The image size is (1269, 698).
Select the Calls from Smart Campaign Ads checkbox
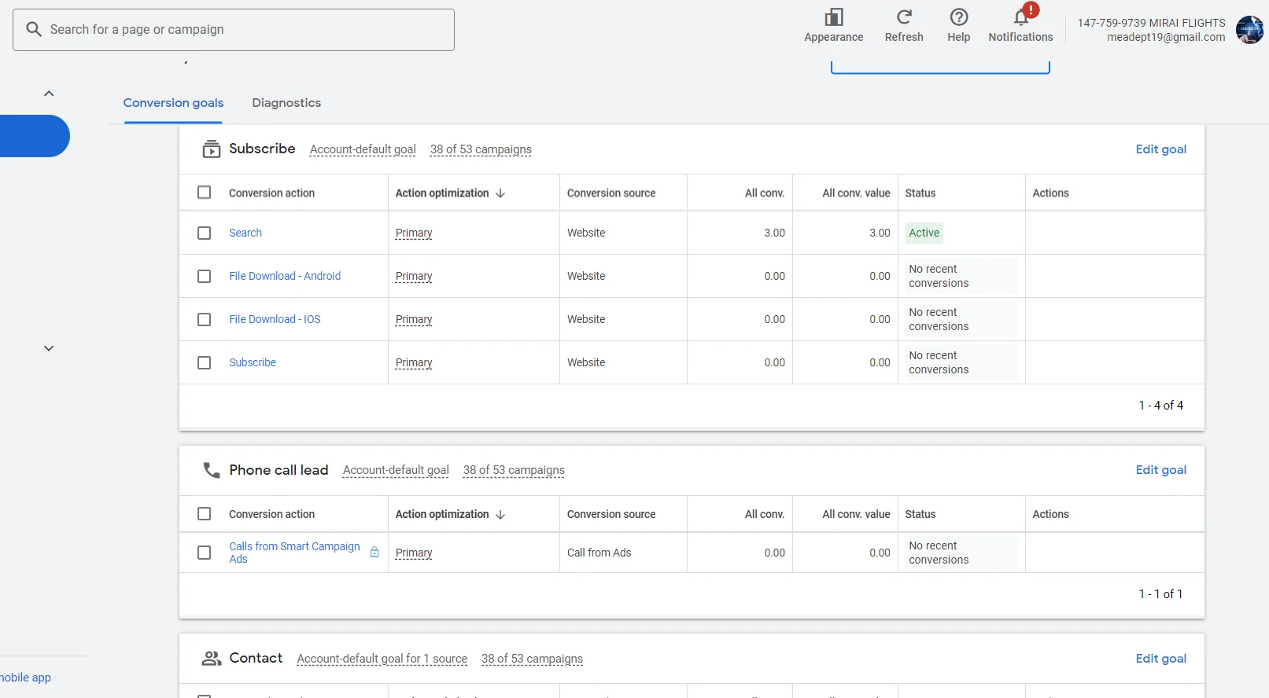click(205, 553)
